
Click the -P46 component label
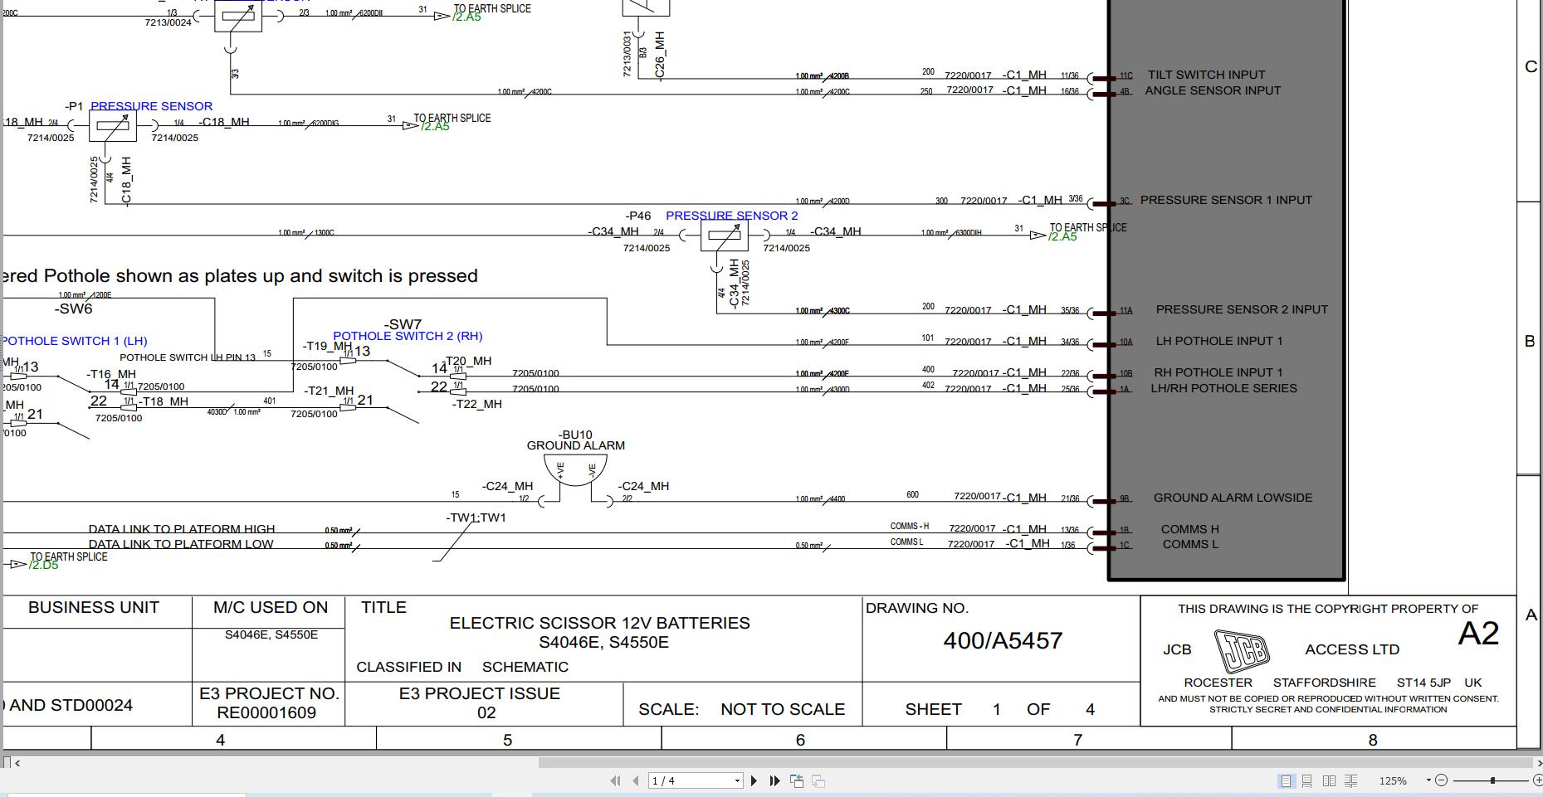pos(638,216)
